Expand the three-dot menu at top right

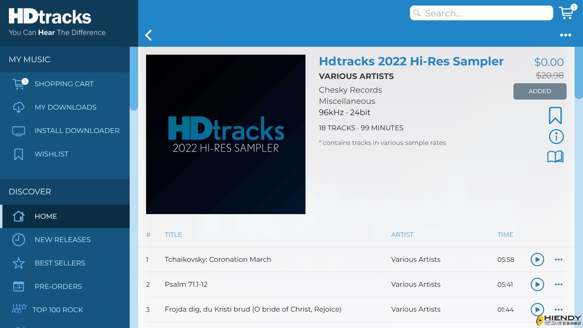pyautogui.click(x=565, y=35)
